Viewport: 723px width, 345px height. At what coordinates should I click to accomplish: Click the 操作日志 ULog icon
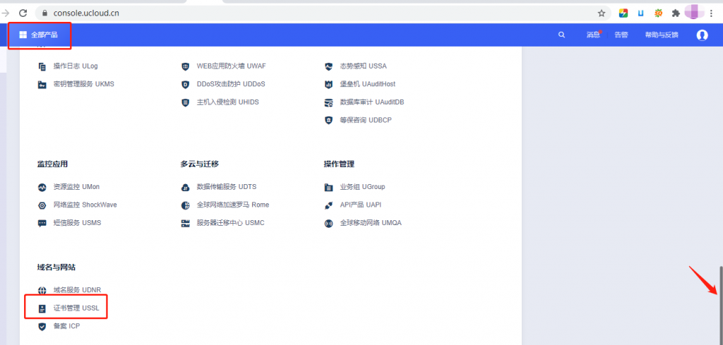(42, 66)
